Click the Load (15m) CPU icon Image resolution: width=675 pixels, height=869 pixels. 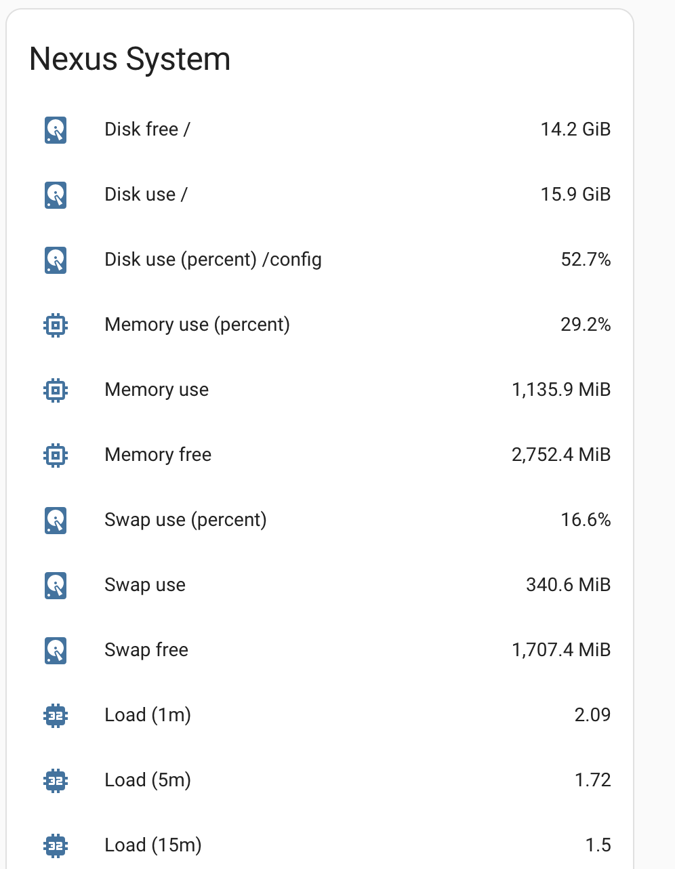tap(56, 845)
